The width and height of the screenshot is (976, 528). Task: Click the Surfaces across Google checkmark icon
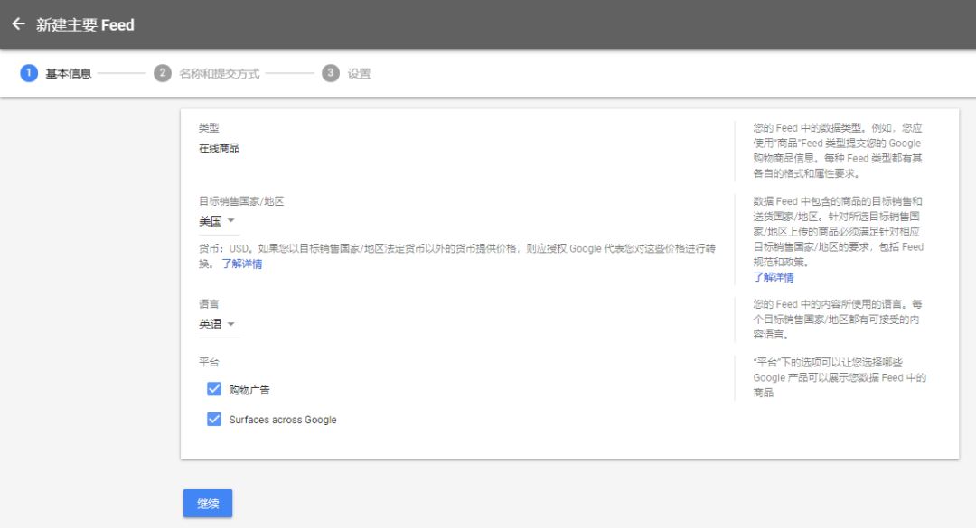point(213,419)
